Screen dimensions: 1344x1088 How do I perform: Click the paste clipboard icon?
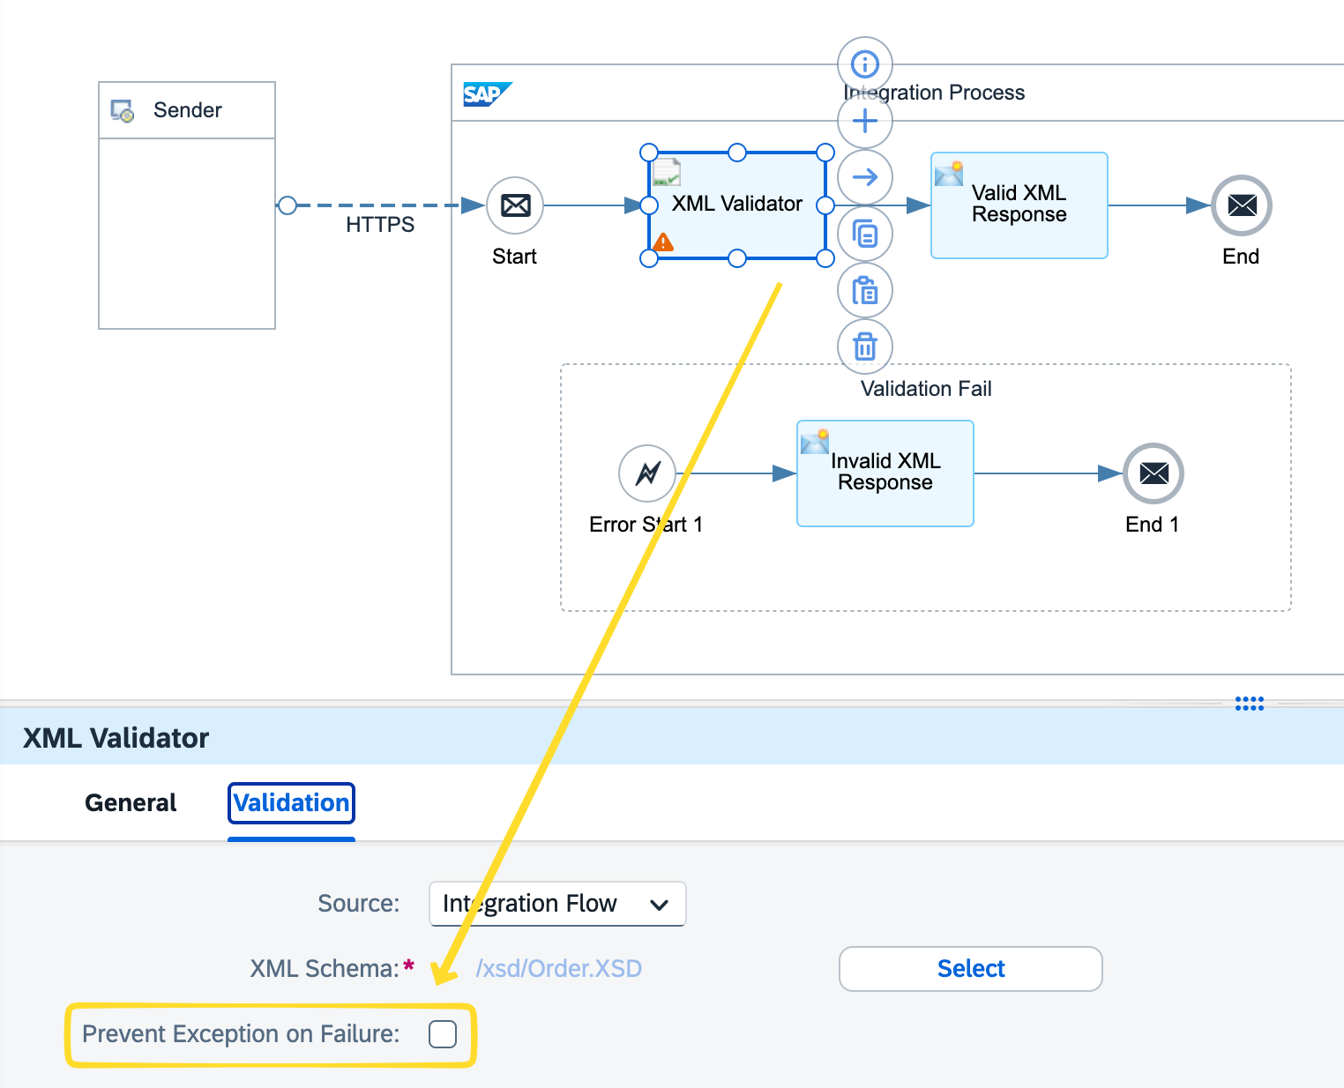coord(864,290)
